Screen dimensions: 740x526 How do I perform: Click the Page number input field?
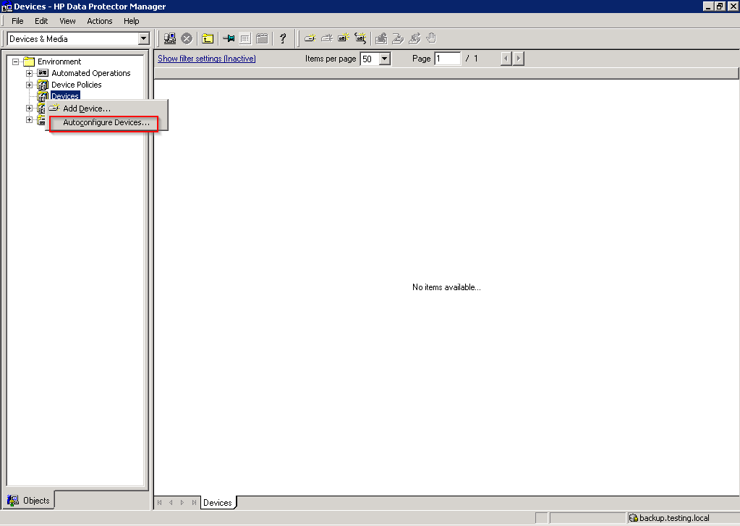pyautogui.click(x=447, y=59)
